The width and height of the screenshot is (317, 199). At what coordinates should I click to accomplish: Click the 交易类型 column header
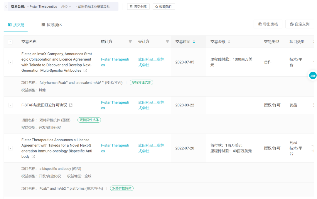272,42
